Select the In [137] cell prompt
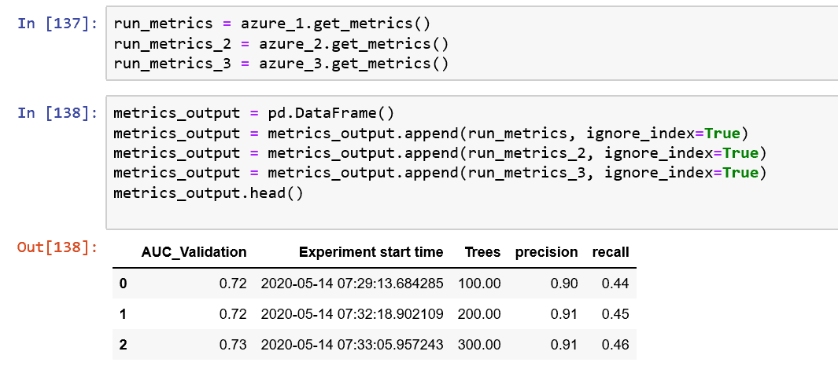Screen dimensions: 838x377 pos(57,24)
